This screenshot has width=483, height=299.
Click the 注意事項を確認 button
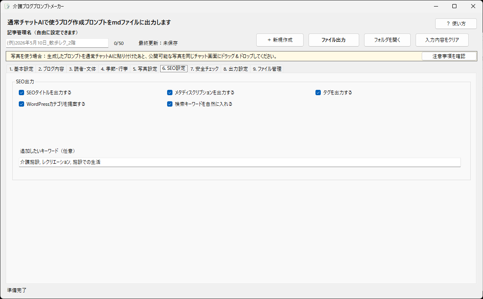[449, 56]
